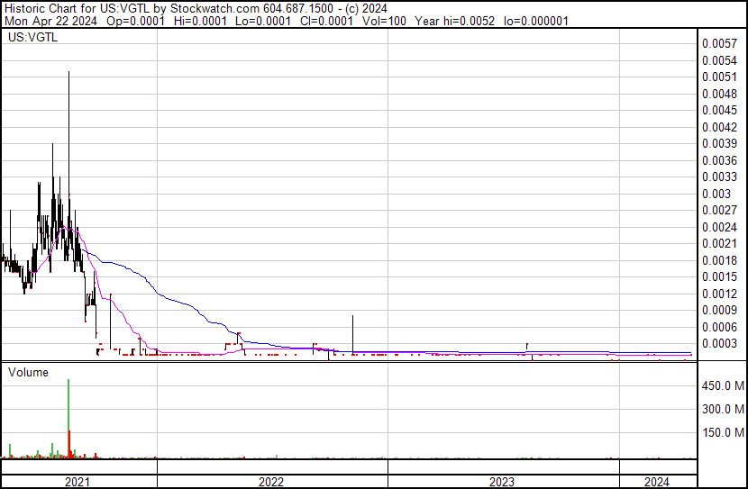Click the 450.0 M volume axis label
Screen dimensions: 748x489
pos(722,386)
